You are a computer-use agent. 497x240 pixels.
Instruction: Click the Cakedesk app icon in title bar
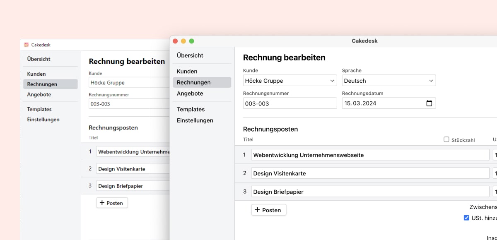tap(27, 45)
